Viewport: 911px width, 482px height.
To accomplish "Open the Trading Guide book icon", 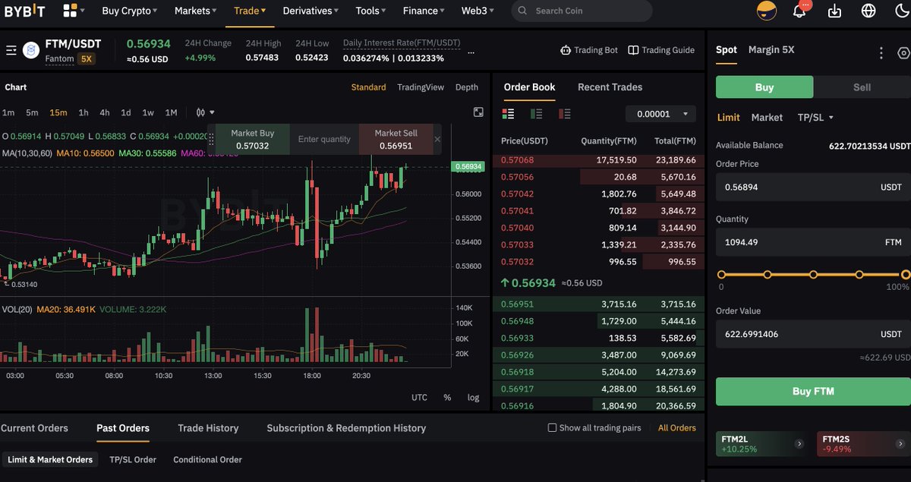I will pyautogui.click(x=633, y=50).
